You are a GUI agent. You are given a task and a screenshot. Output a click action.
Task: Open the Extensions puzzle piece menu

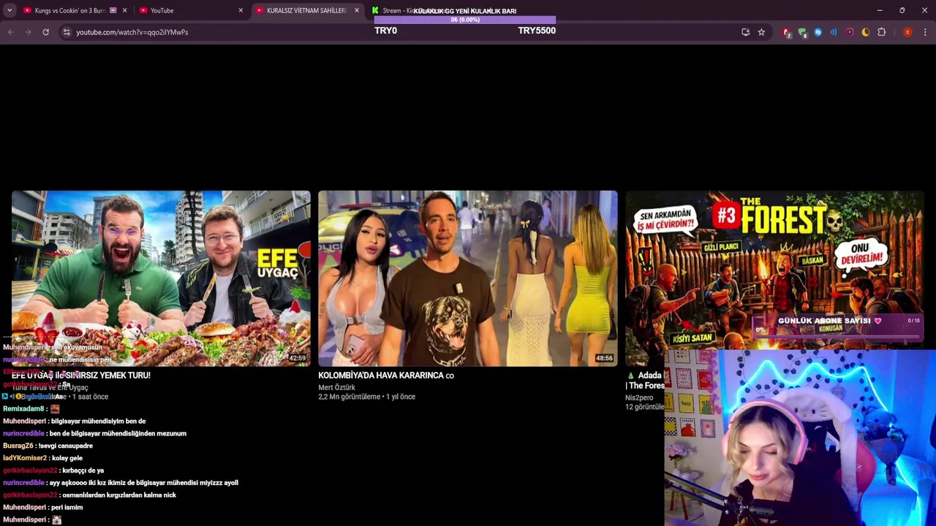[881, 32]
